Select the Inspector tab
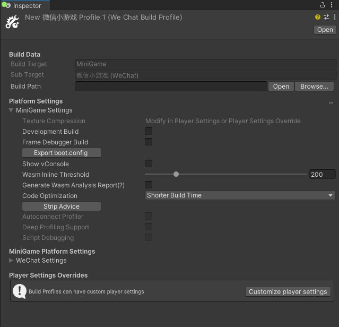Image resolution: width=339 pixels, height=327 pixels. 25,6
